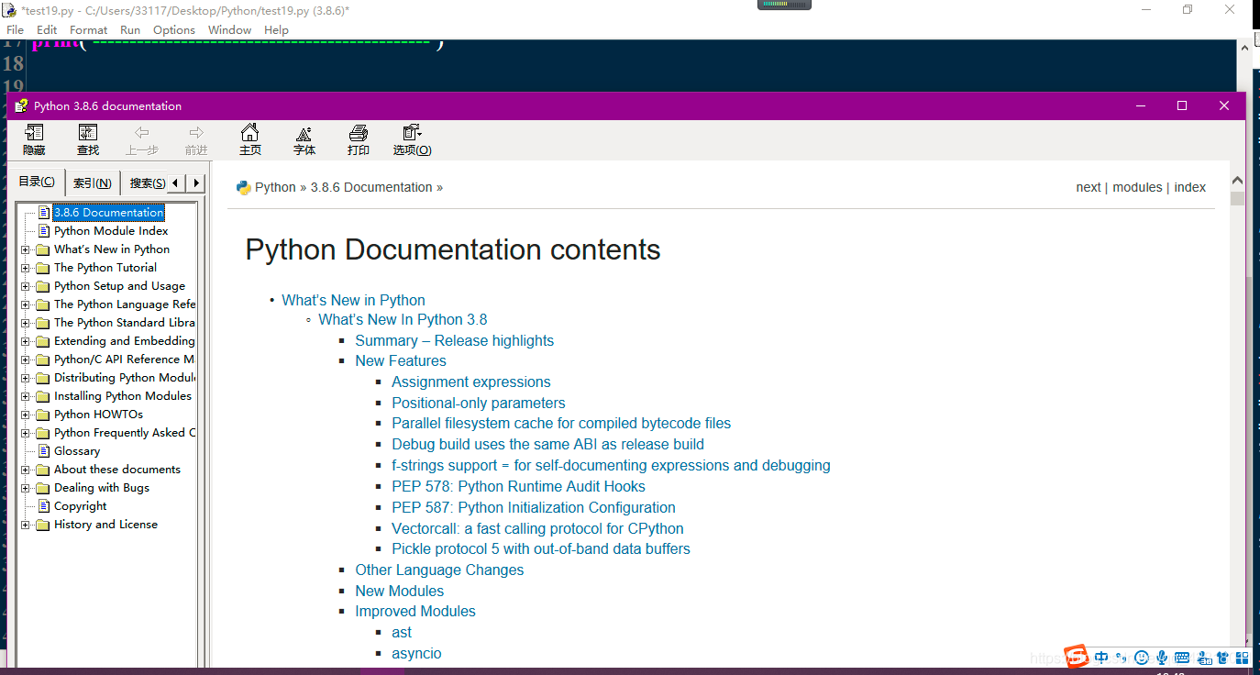Click the Sogou input method S logo
1260x675 pixels.
coord(1077,657)
